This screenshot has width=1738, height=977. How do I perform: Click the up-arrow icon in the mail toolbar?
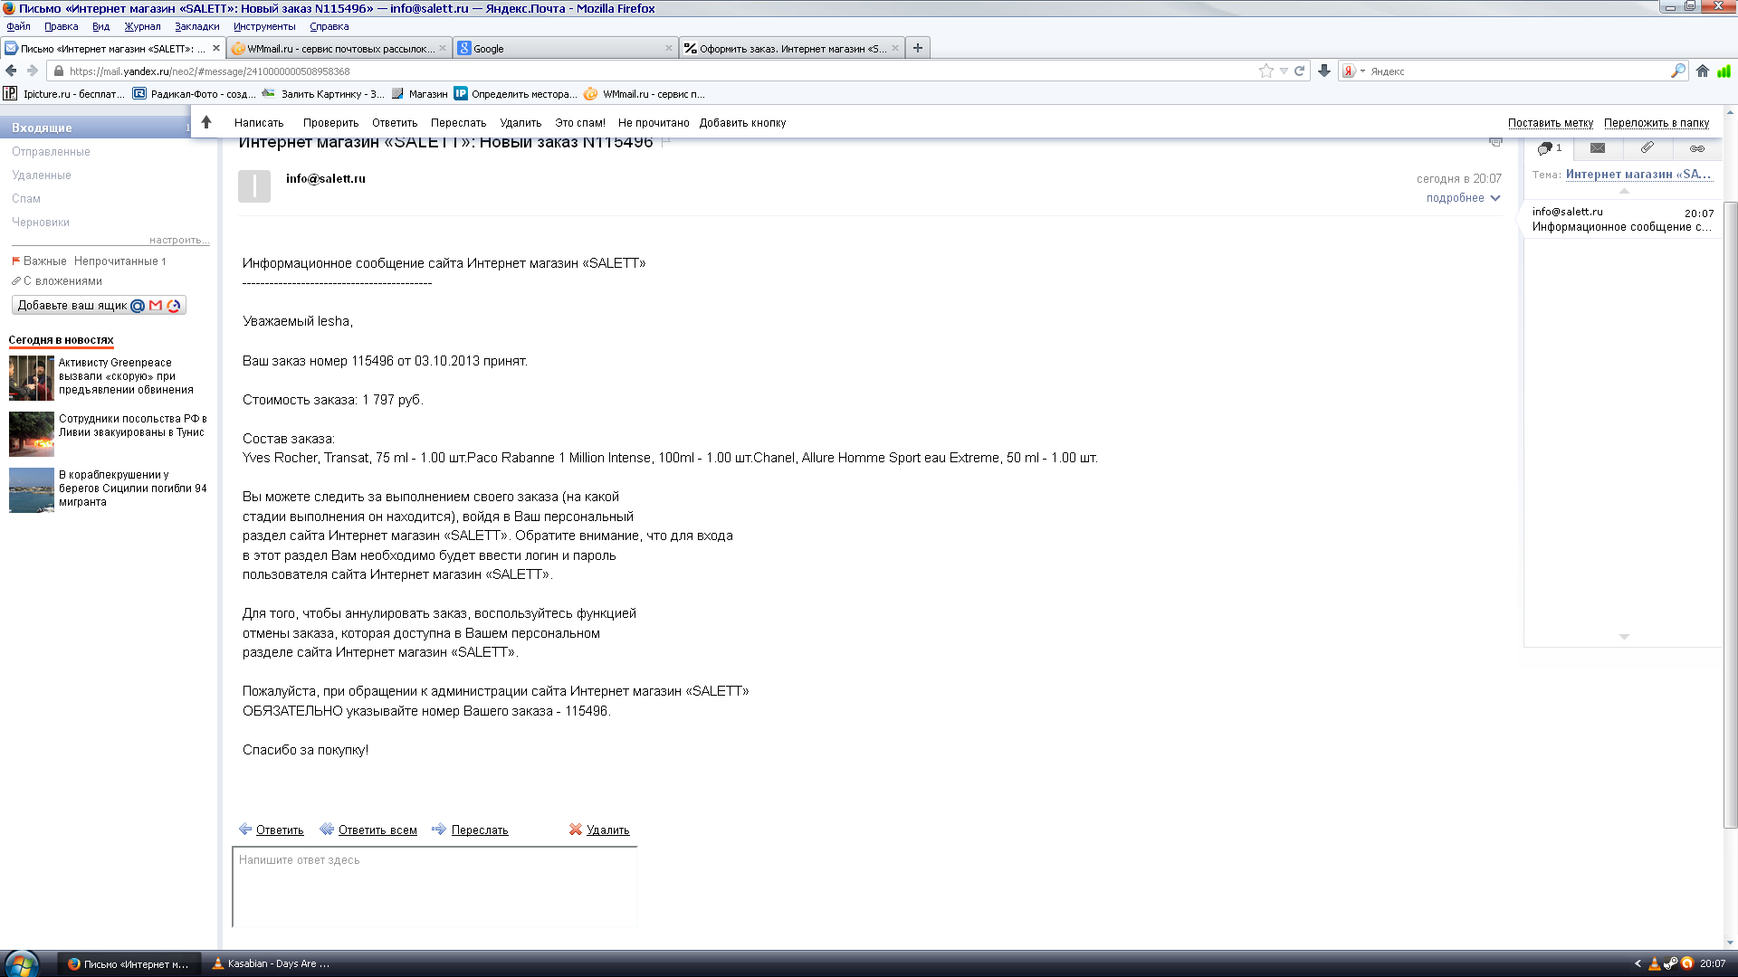tap(206, 122)
